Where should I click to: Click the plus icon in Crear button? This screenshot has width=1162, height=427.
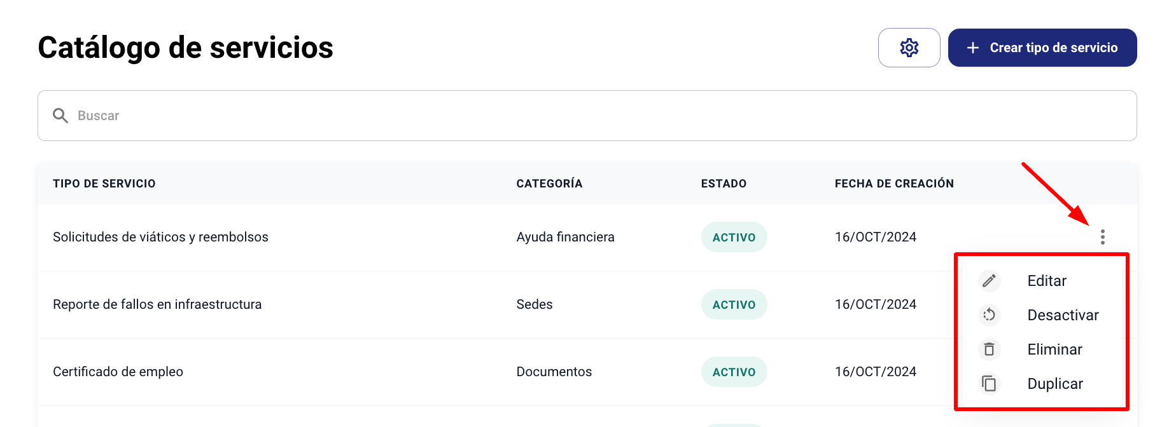[972, 48]
